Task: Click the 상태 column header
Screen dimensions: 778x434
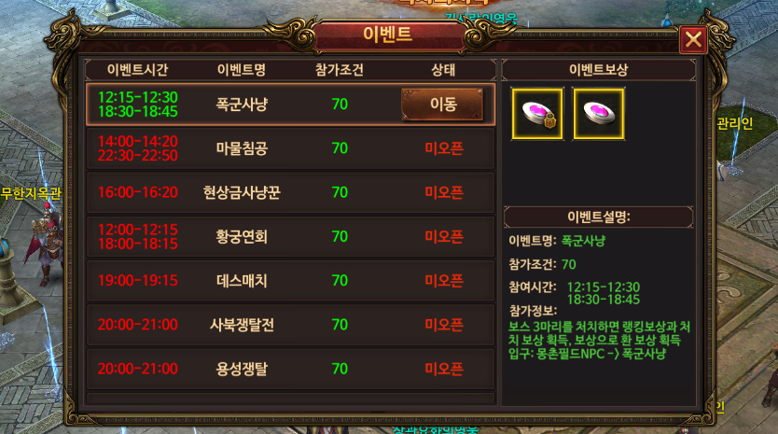Action: [x=443, y=69]
